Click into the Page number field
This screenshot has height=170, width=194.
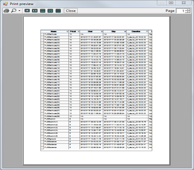(x=181, y=11)
